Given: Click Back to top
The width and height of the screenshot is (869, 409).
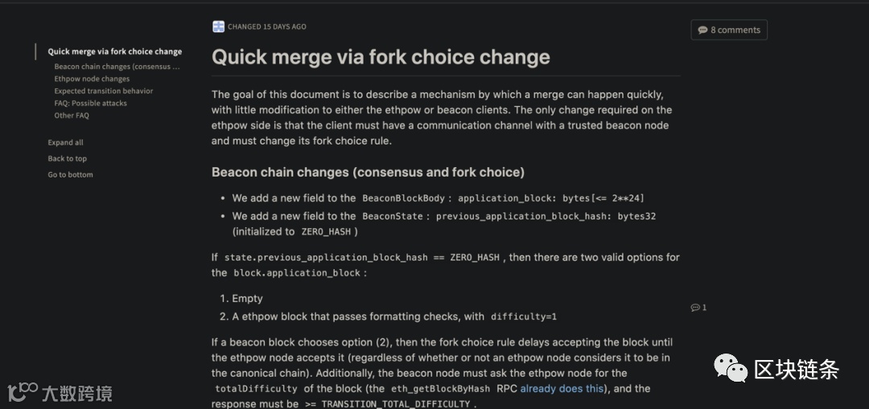Looking at the screenshot, I should pos(67,158).
